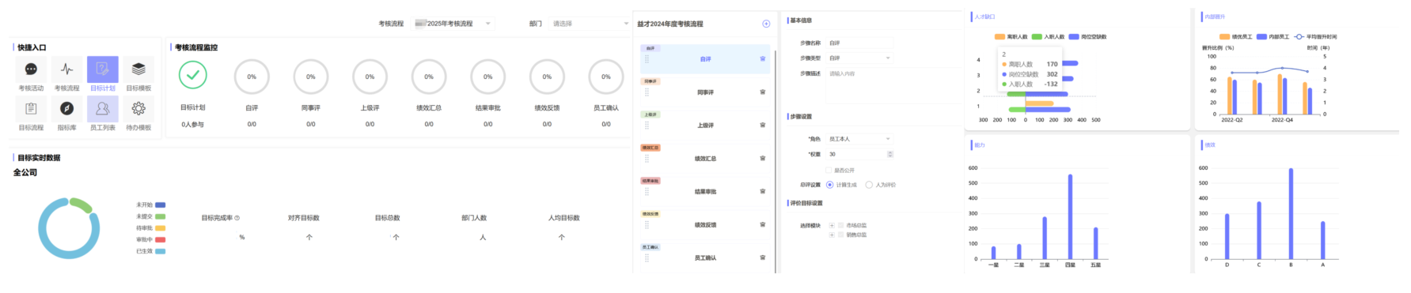Expand the 销售总监 tree node

832,235
